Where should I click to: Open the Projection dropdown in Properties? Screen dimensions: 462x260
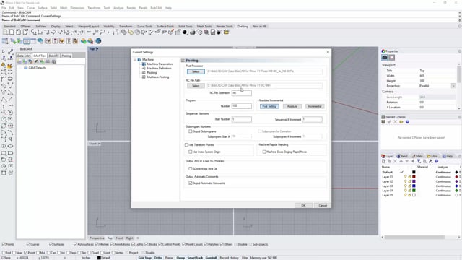[453, 86]
